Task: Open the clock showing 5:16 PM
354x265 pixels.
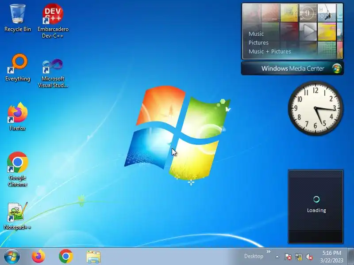Action: [x=331, y=257]
